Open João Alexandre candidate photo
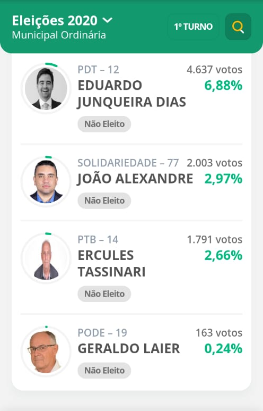 [46, 181]
